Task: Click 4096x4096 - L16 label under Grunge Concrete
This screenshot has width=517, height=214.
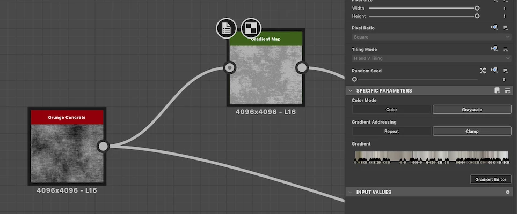Action: click(67, 190)
